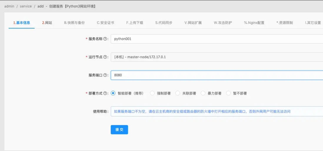Screen dimensions: 323x151
Task: Click the 部署方式 field label
Action: pos(95,93)
